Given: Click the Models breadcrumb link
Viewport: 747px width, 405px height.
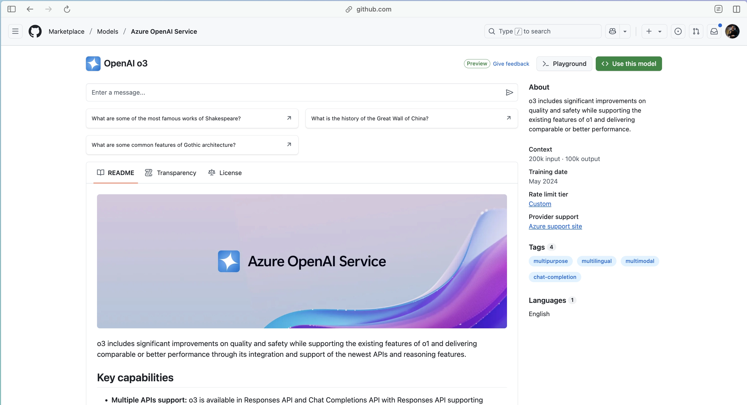Looking at the screenshot, I should coord(107,31).
